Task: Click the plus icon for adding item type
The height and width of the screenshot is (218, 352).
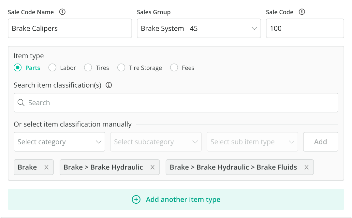Action: 136,199
